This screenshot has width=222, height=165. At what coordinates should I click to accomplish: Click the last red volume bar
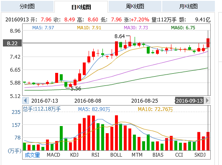coord(208,141)
